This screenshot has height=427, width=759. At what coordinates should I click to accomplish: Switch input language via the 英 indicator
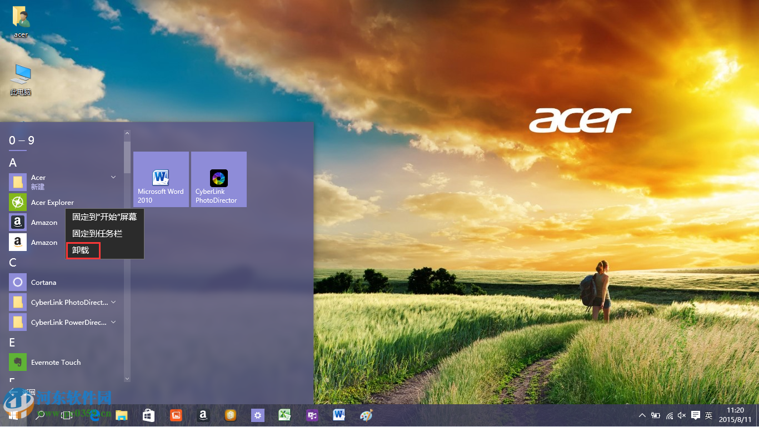(x=708, y=415)
